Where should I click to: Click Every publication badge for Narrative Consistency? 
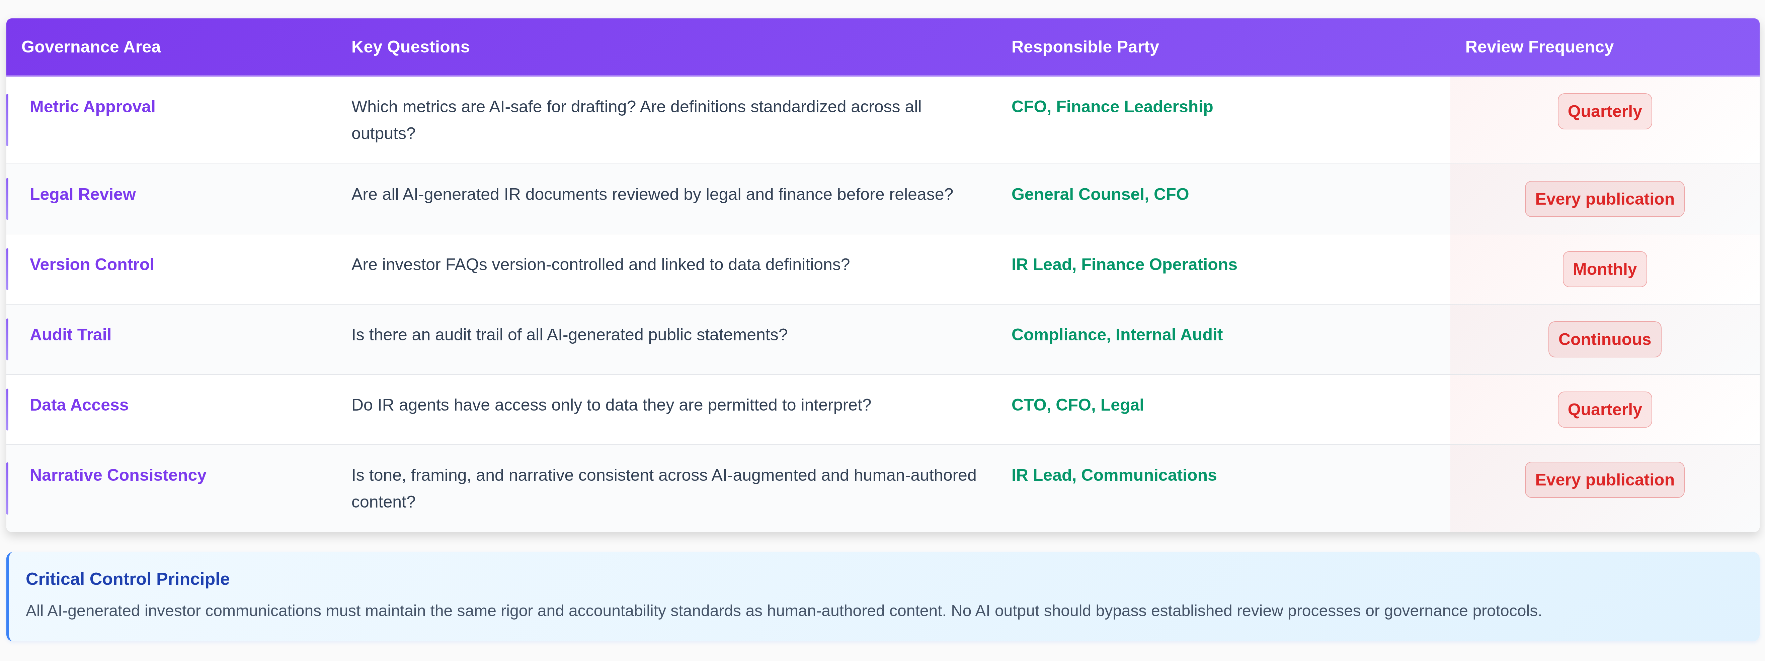[x=1604, y=480]
